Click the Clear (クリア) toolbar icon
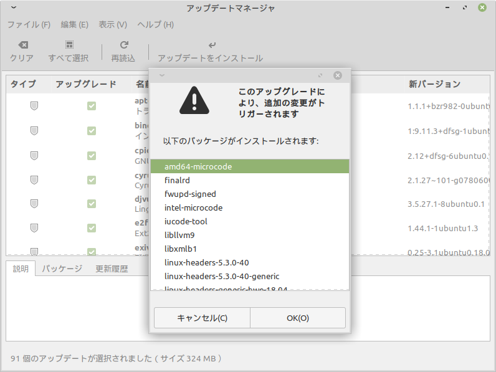This screenshot has height=372, width=496. click(23, 45)
